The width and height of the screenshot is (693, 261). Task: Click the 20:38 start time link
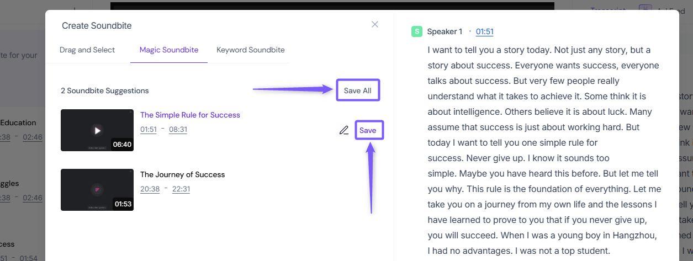(x=150, y=189)
